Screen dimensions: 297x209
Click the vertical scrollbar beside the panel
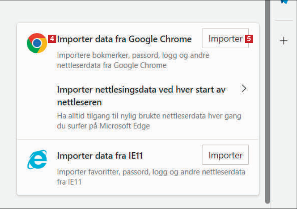pyautogui.click(x=267, y=113)
